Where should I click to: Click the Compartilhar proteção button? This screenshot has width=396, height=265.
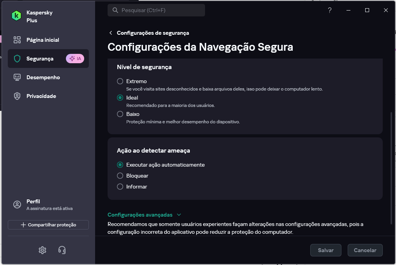point(48,225)
